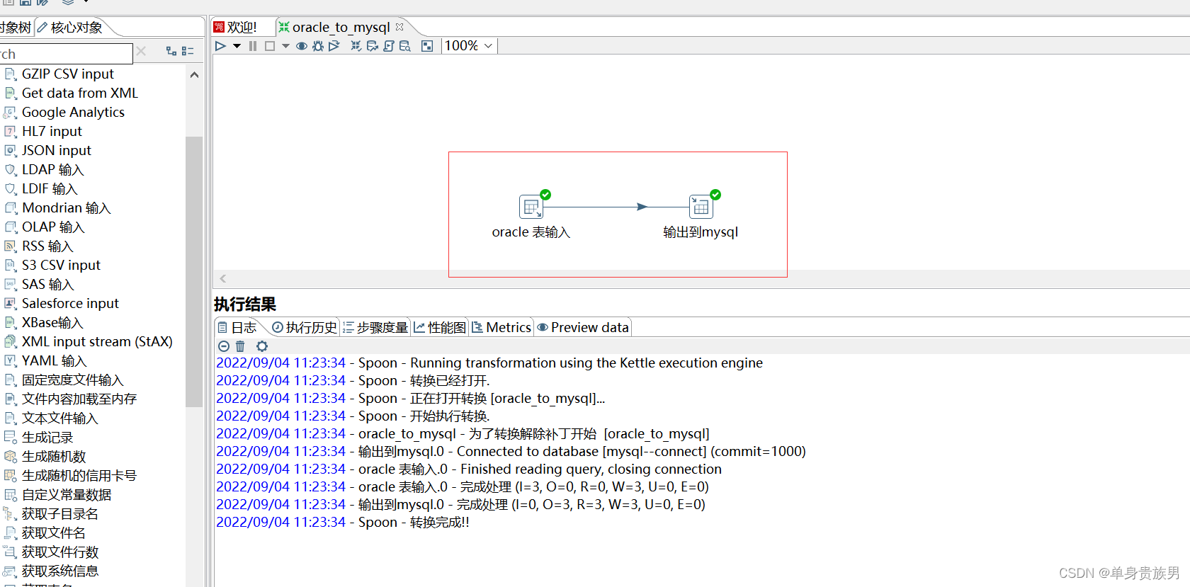The height and width of the screenshot is (587, 1190).
Task: Open the 100% zoom level dropdown
Action: (x=470, y=46)
